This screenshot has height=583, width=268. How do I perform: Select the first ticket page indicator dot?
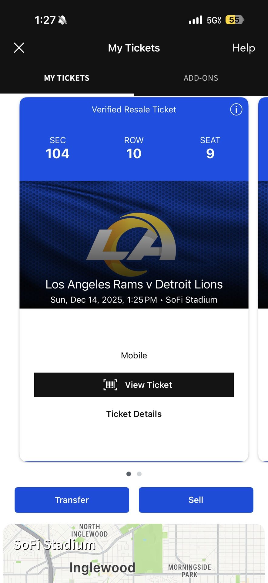point(129,474)
